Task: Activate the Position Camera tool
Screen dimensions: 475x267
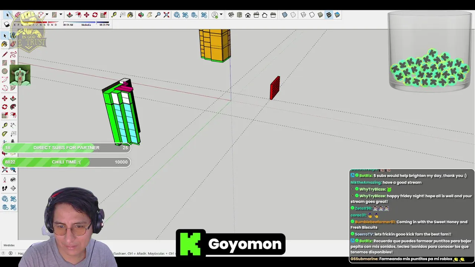Action: coord(4,180)
